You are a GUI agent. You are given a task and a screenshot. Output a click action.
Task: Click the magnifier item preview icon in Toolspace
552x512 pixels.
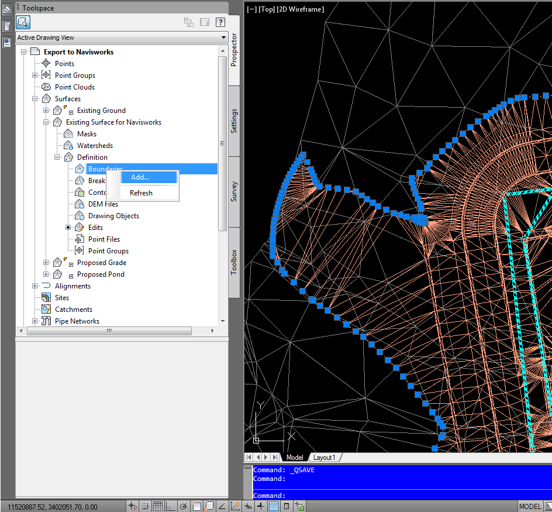[x=23, y=22]
